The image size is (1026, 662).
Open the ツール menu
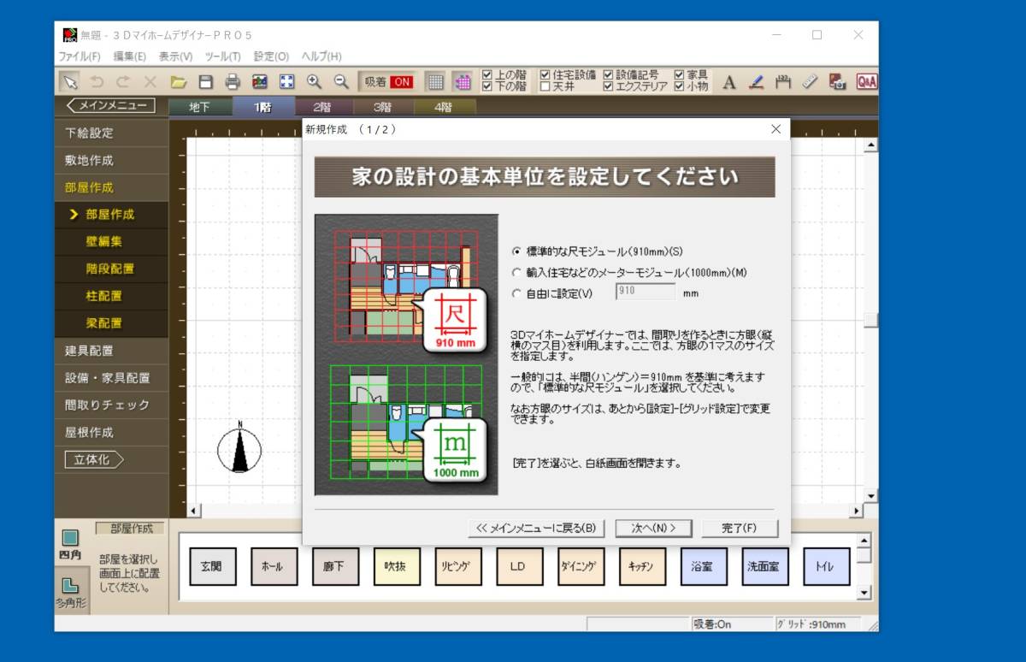coord(222,56)
